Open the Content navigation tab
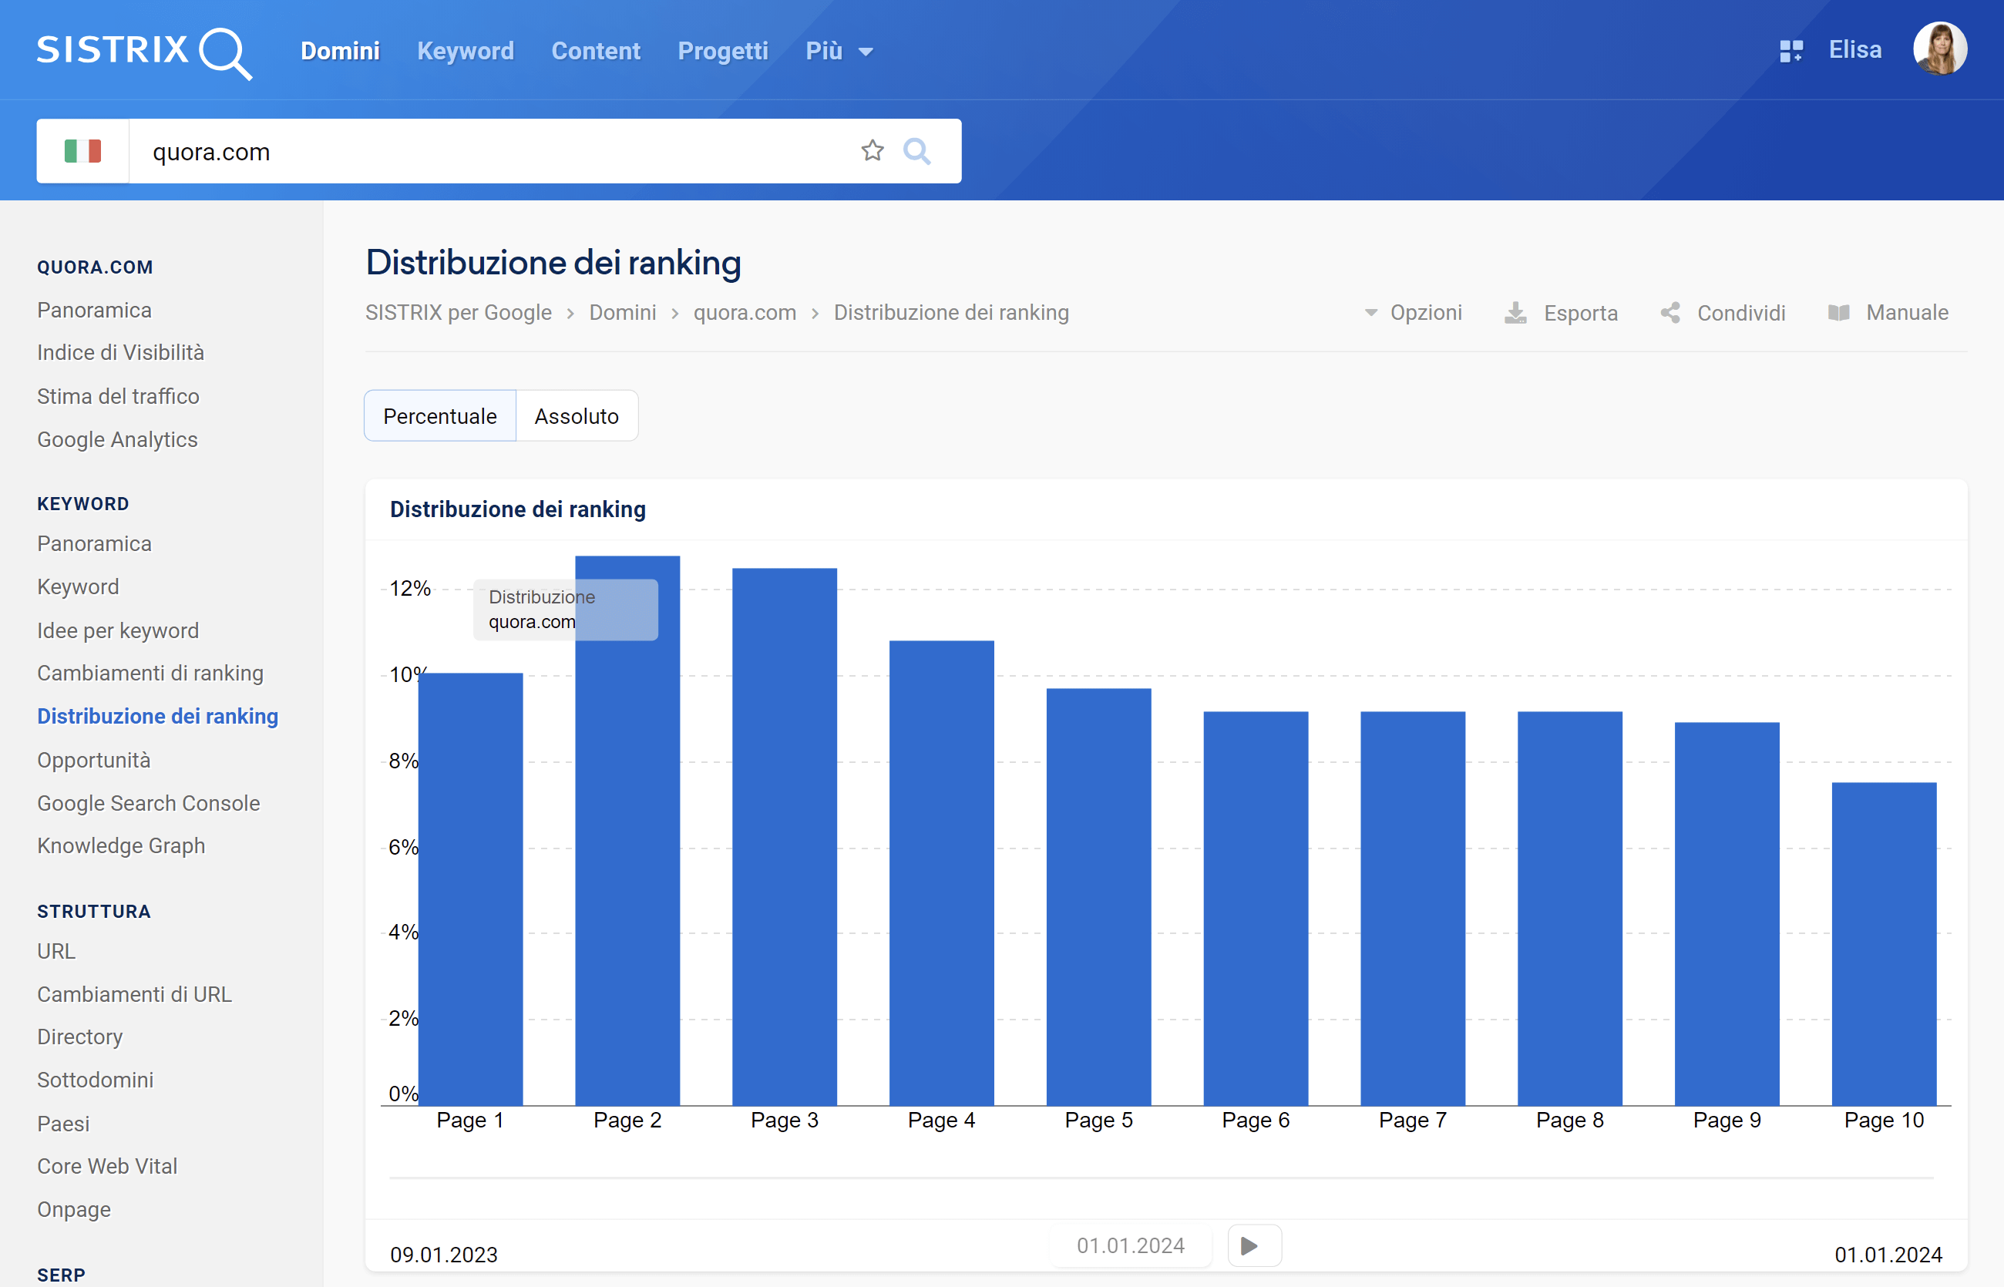Viewport: 2004px width, 1287px height. point(596,51)
